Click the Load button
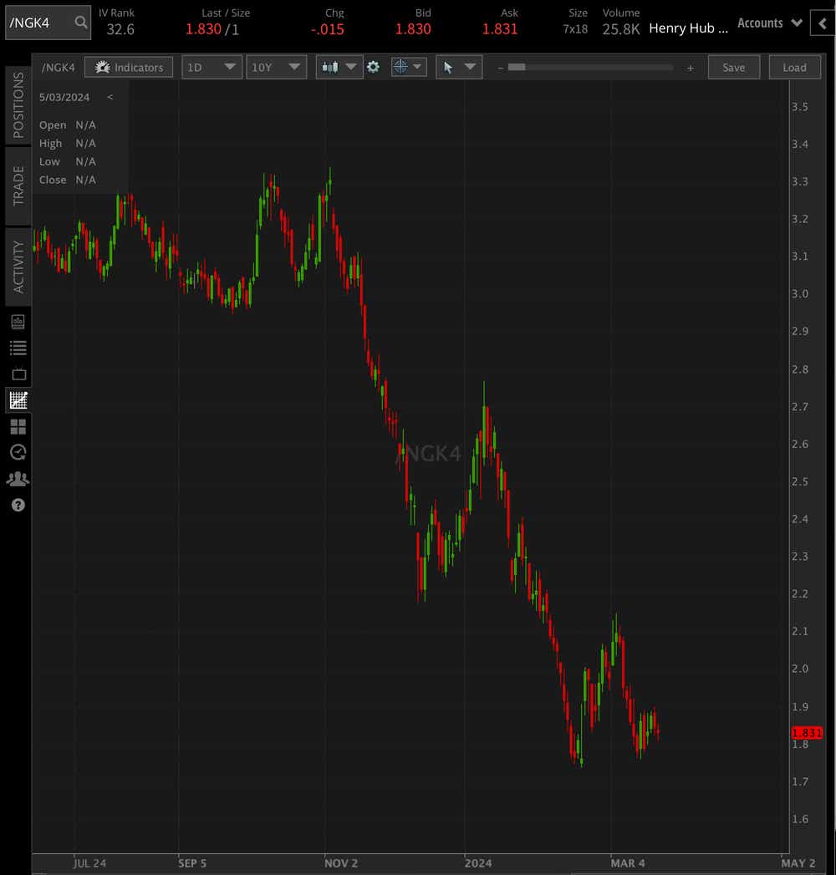Viewport: 836px width, 875px height. [794, 68]
